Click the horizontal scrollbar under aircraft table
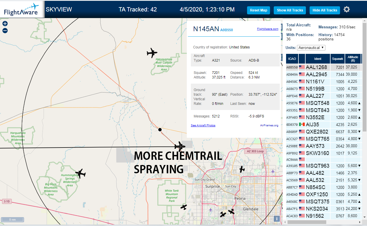The height and width of the screenshot is (226, 367). (x=307, y=222)
